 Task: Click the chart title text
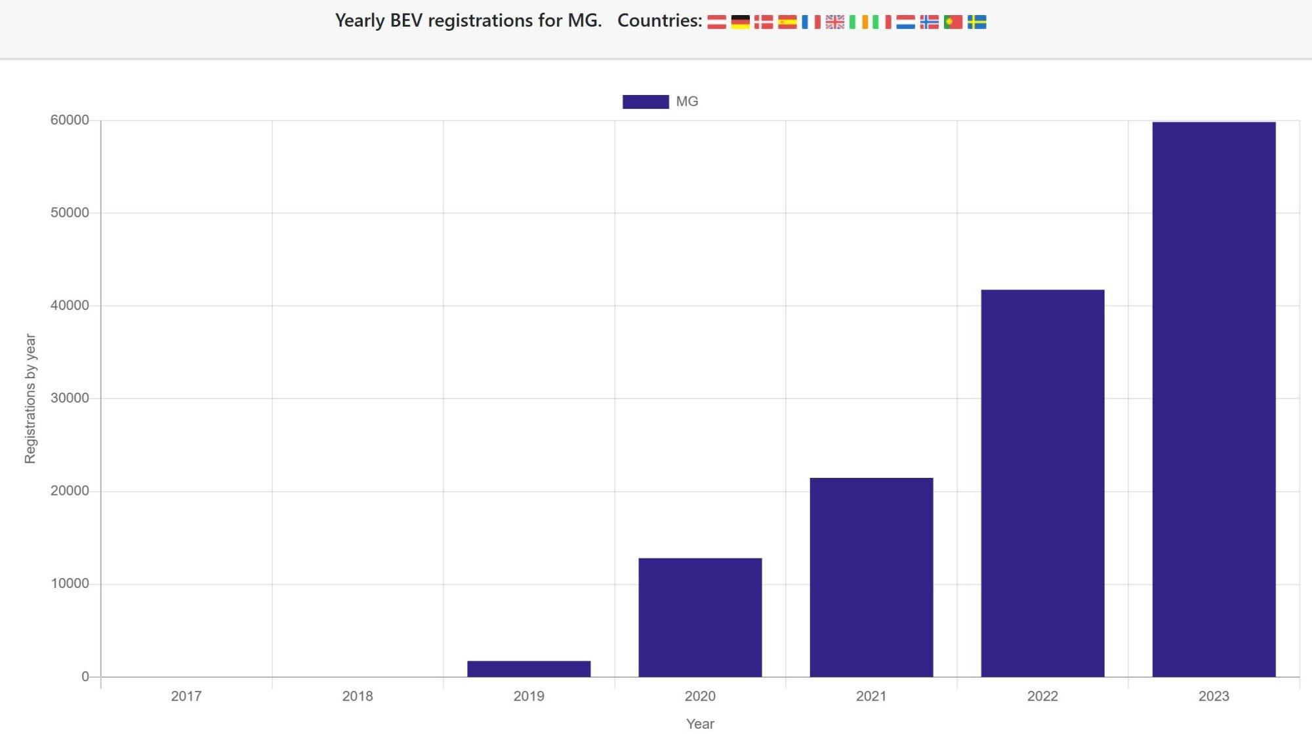click(x=468, y=21)
